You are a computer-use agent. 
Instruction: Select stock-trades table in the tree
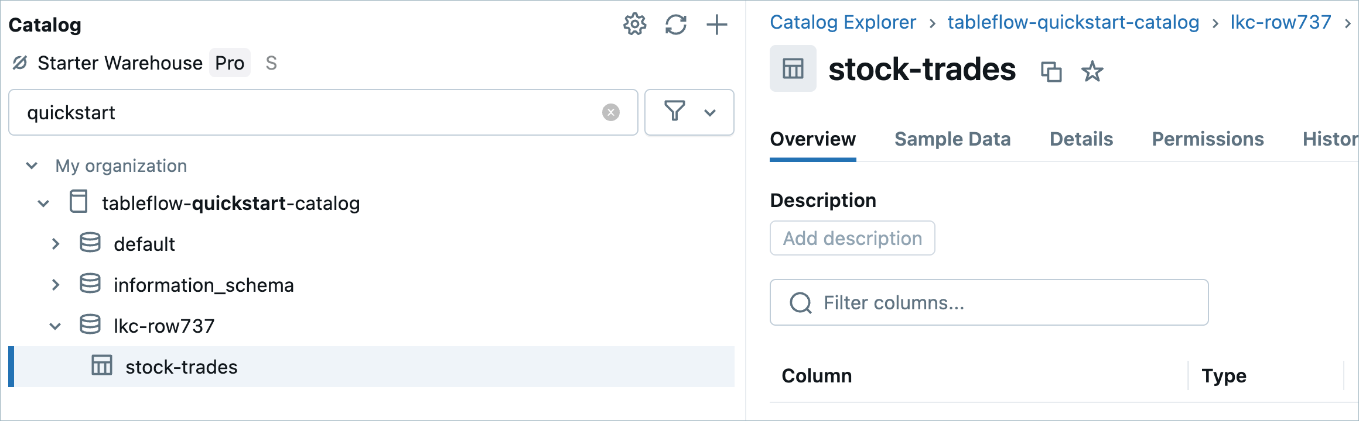click(181, 367)
